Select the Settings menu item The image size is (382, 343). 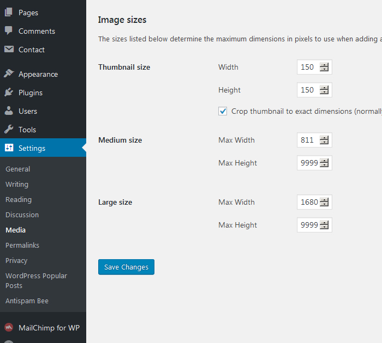(x=43, y=148)
